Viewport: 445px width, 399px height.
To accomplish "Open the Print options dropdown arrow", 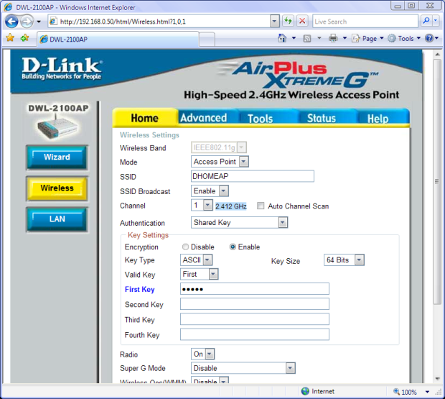I will coord(345,38).
